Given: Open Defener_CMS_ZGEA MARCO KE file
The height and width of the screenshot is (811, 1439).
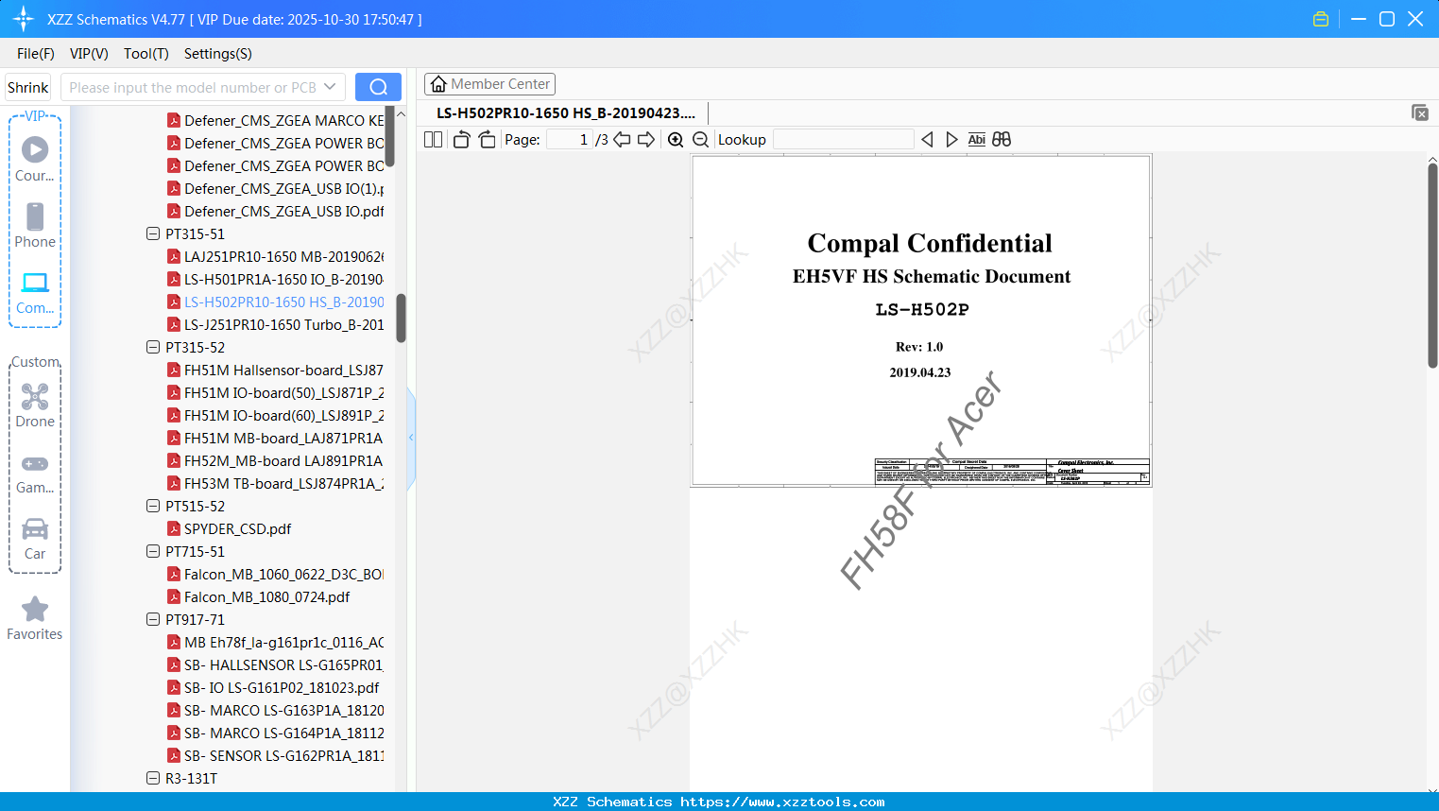Looking at the screenshot, I should (x=276, y=120).
